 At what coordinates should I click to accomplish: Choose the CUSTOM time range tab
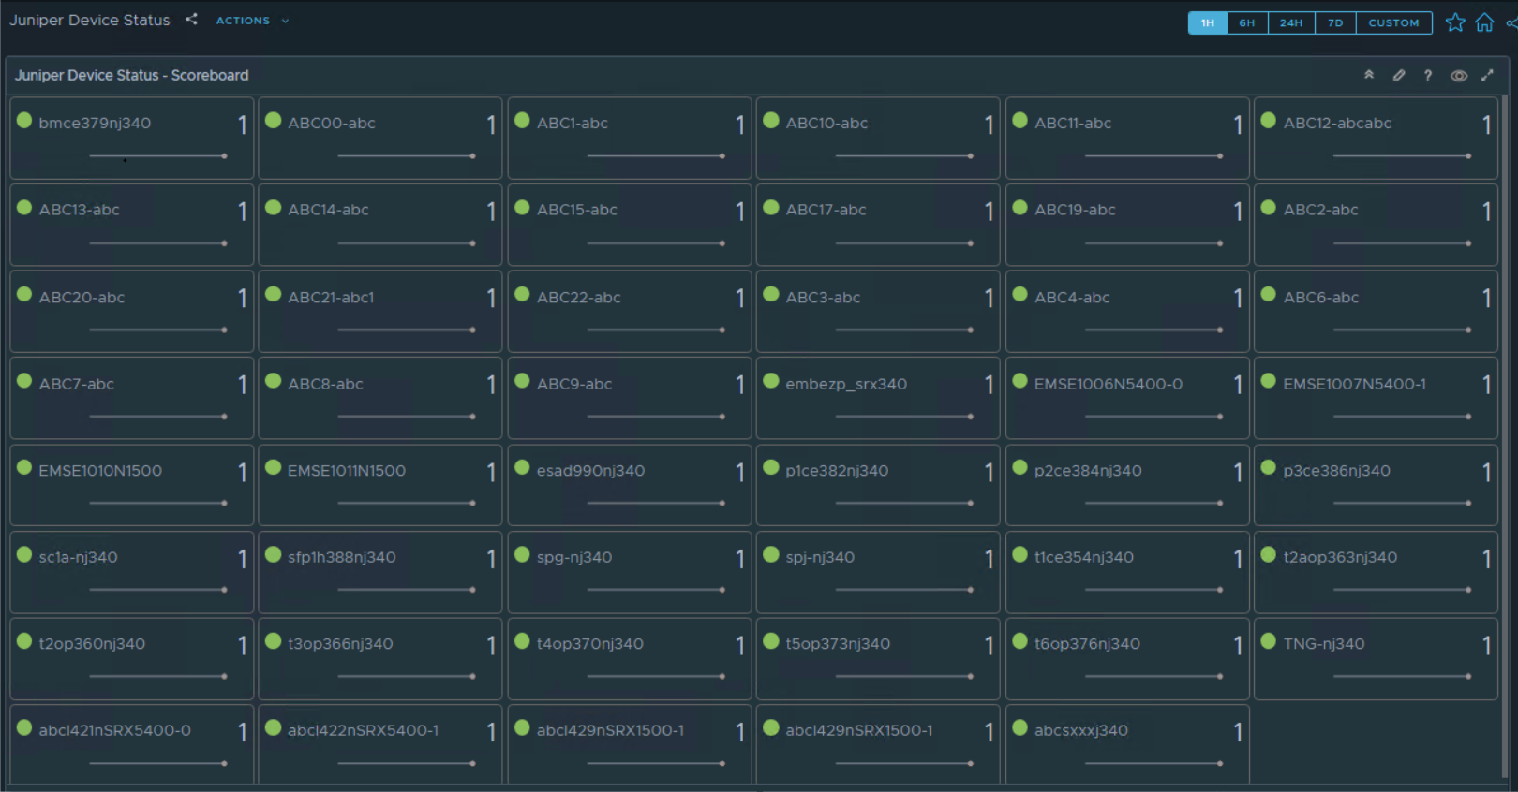coord(1393,22)
